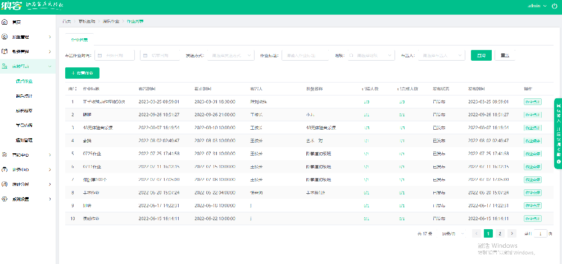Click the calendar icon in the start date field

(x=100, y=56)
